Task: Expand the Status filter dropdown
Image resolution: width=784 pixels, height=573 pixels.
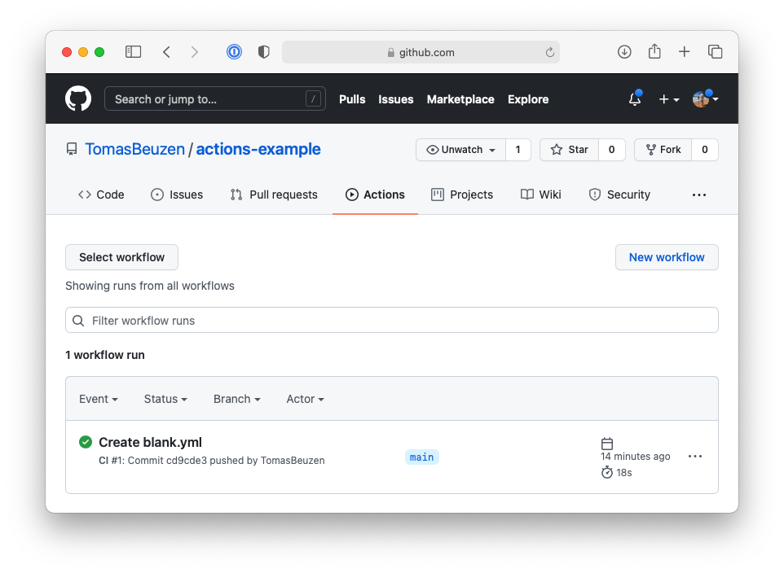Action: point(165,399)
